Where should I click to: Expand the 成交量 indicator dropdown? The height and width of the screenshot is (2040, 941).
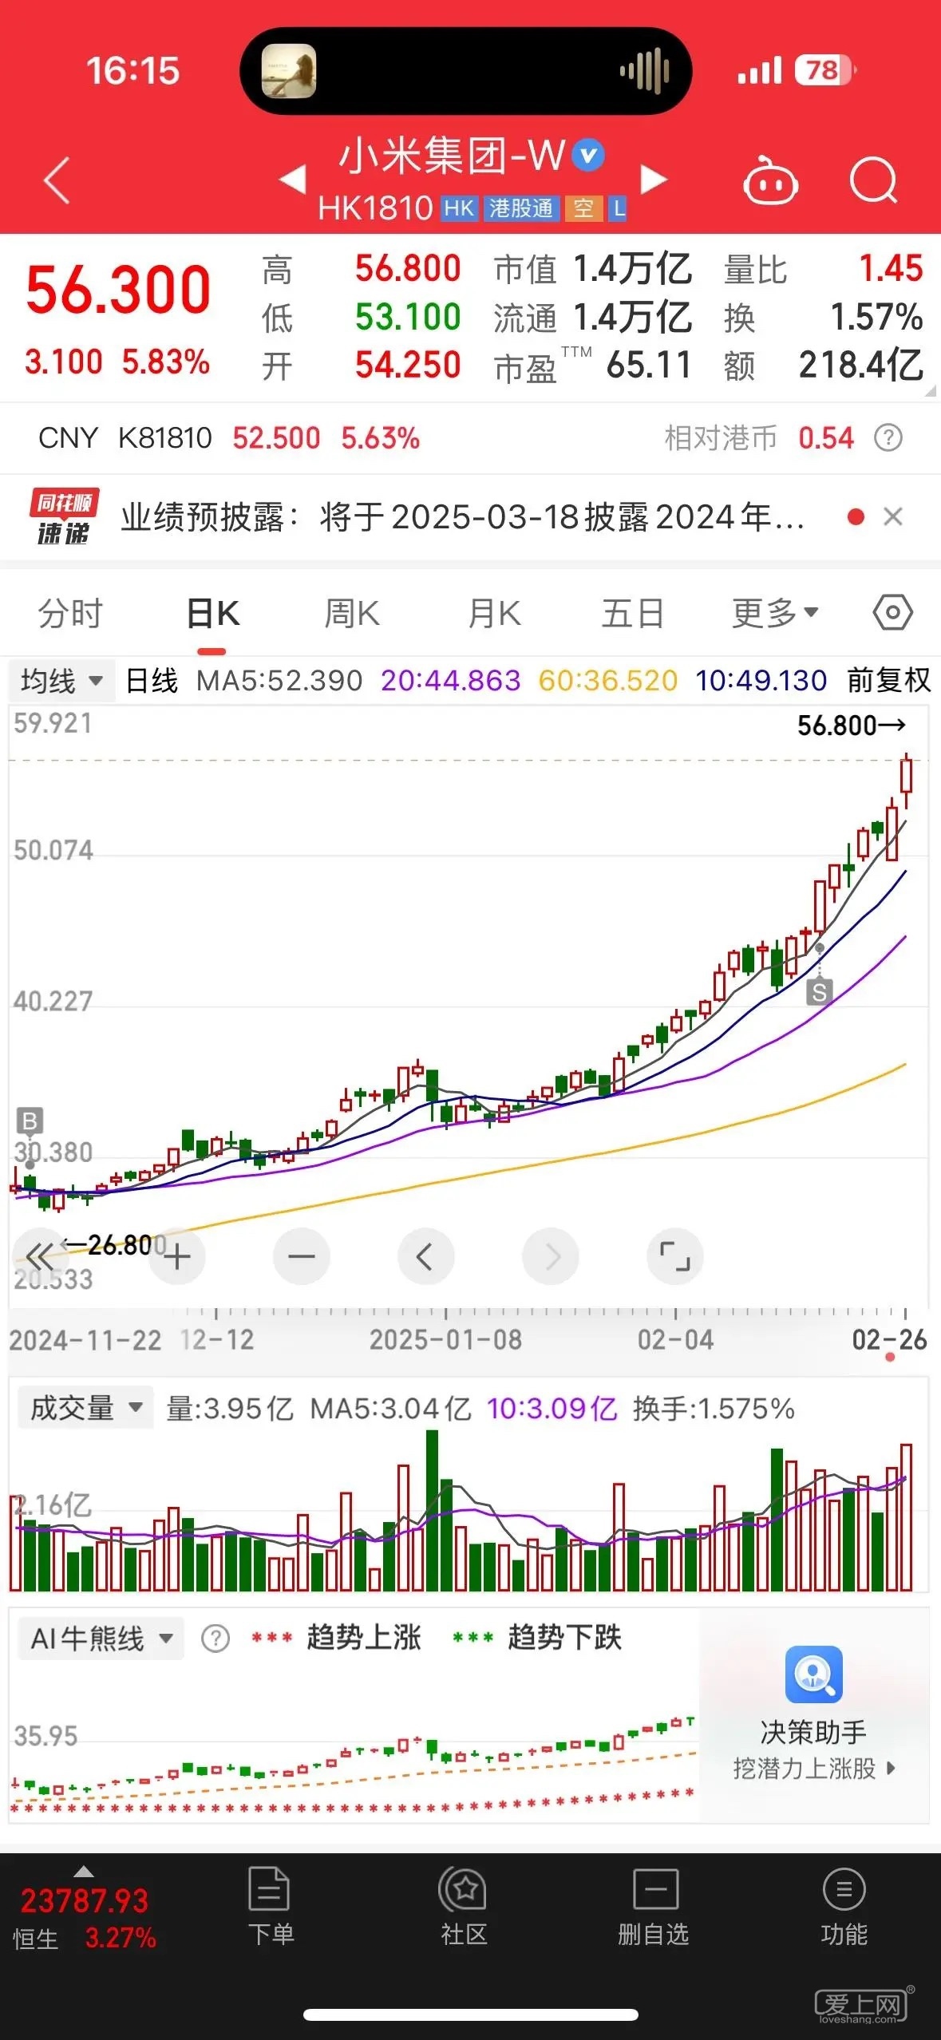[x=85, y=1408]
